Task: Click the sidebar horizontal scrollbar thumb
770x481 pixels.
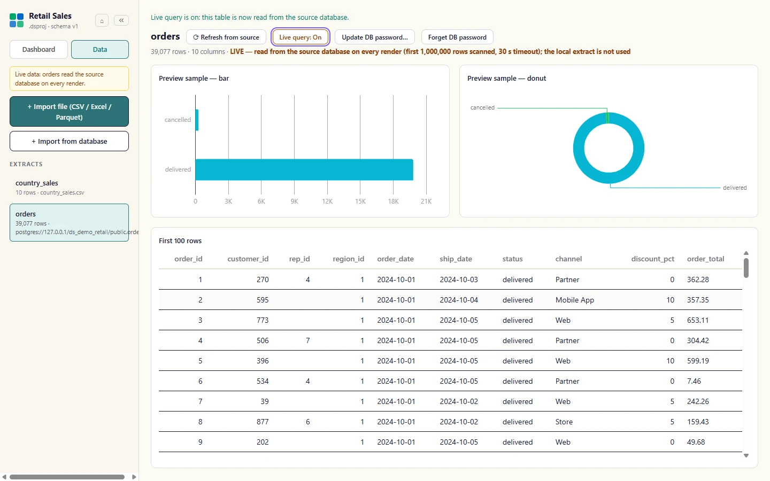Action: (67, 477)
